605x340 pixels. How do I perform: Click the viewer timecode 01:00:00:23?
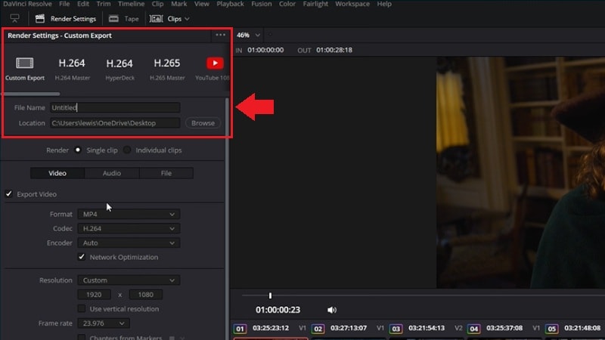[278, 310]
